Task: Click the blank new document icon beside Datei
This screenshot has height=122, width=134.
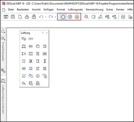Action: coord(4,10)
